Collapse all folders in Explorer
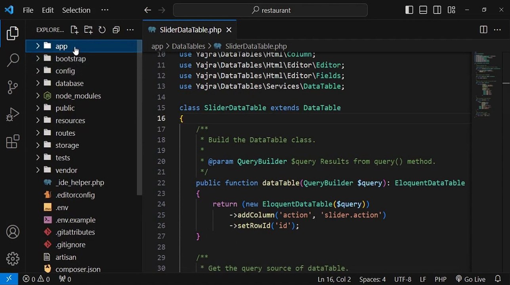The height and width of the screenshot is (285, 510). click(116, 30)
